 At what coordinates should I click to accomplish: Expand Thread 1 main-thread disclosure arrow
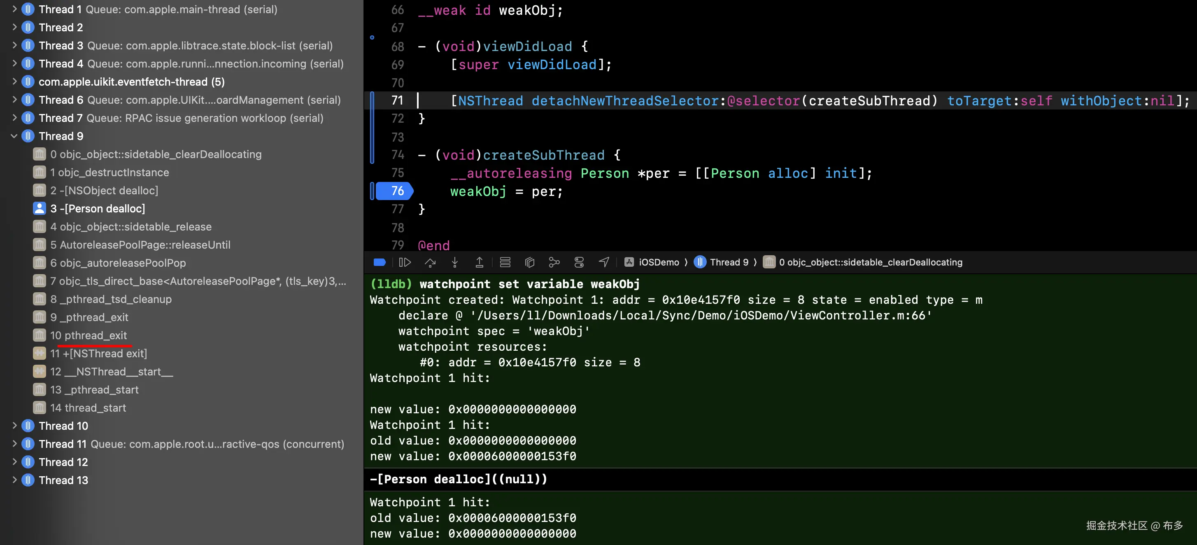tap(14, 9)
